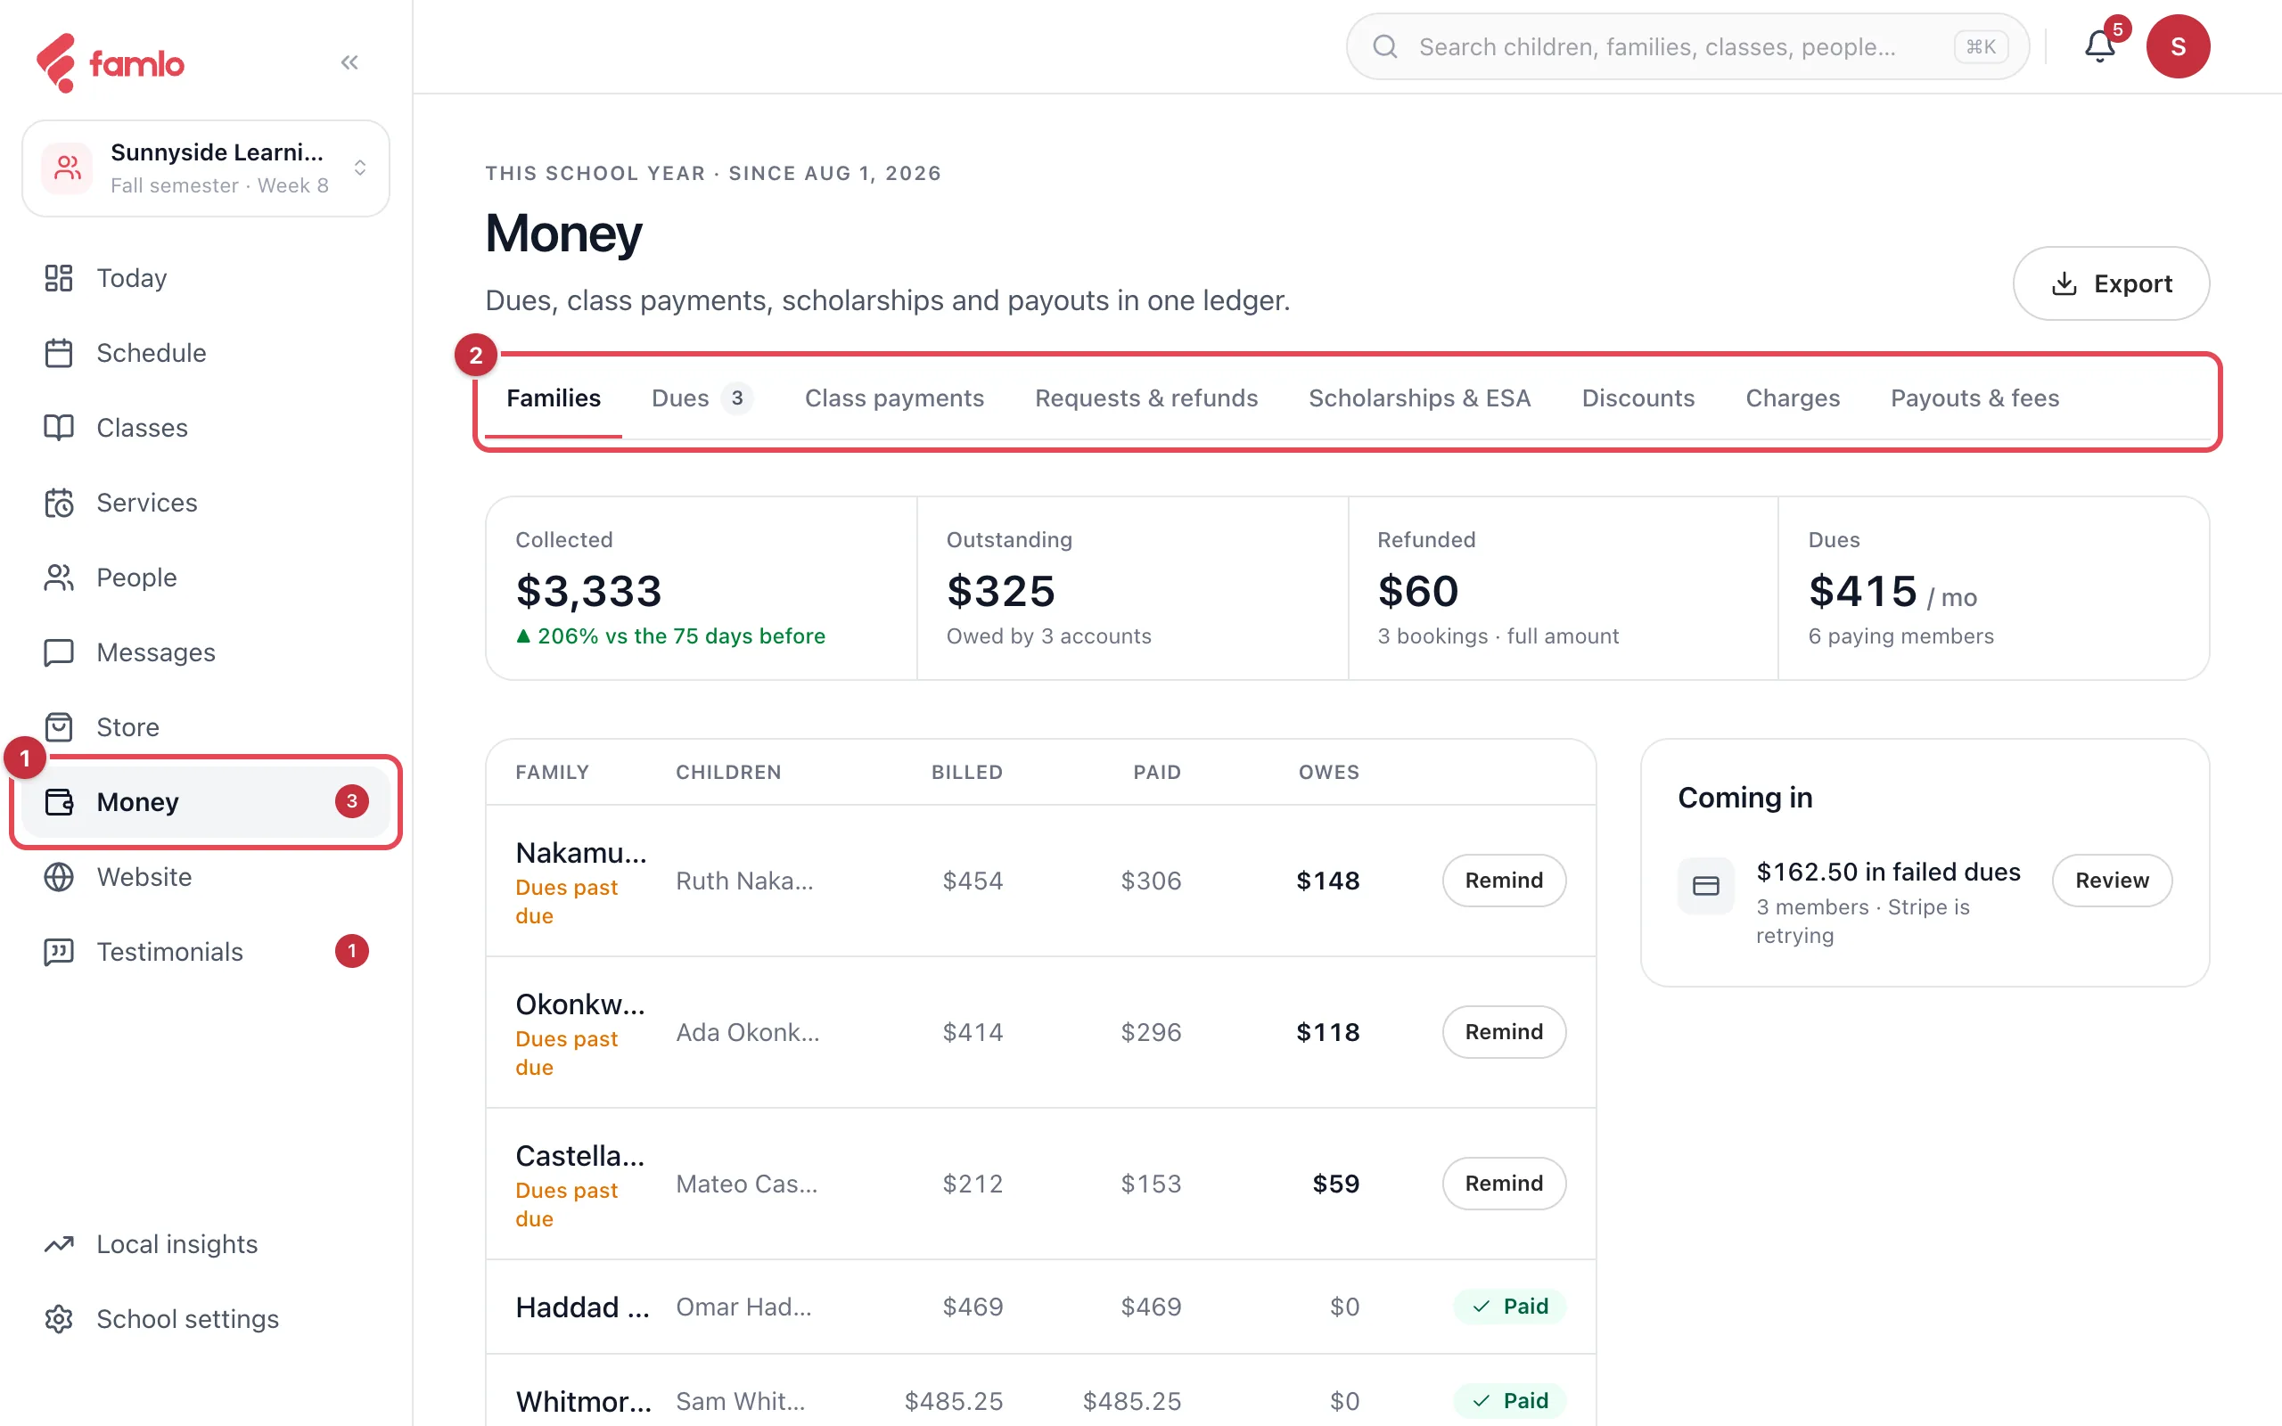
Task: Click the School settings gear icon
Action: (x=59, y=1318)
